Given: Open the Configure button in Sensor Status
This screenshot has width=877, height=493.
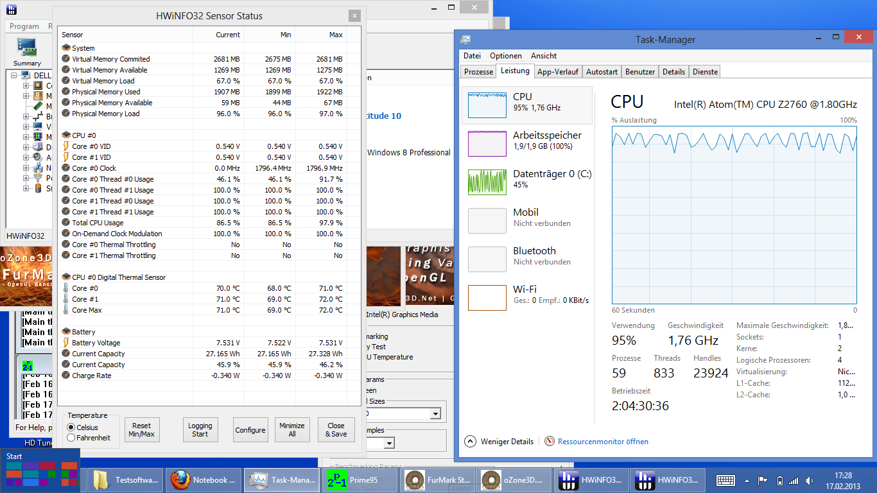Looking at the screenshot, I should (x=250, y=430).
